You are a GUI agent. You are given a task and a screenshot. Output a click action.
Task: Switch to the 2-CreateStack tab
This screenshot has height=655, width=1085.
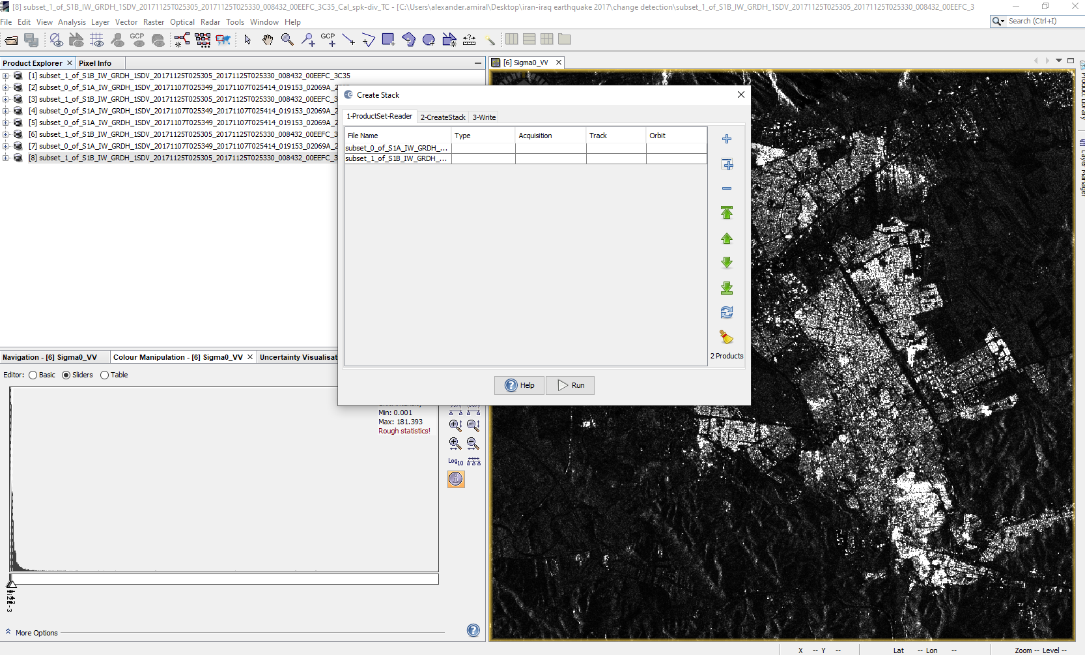tap(443, 117)
